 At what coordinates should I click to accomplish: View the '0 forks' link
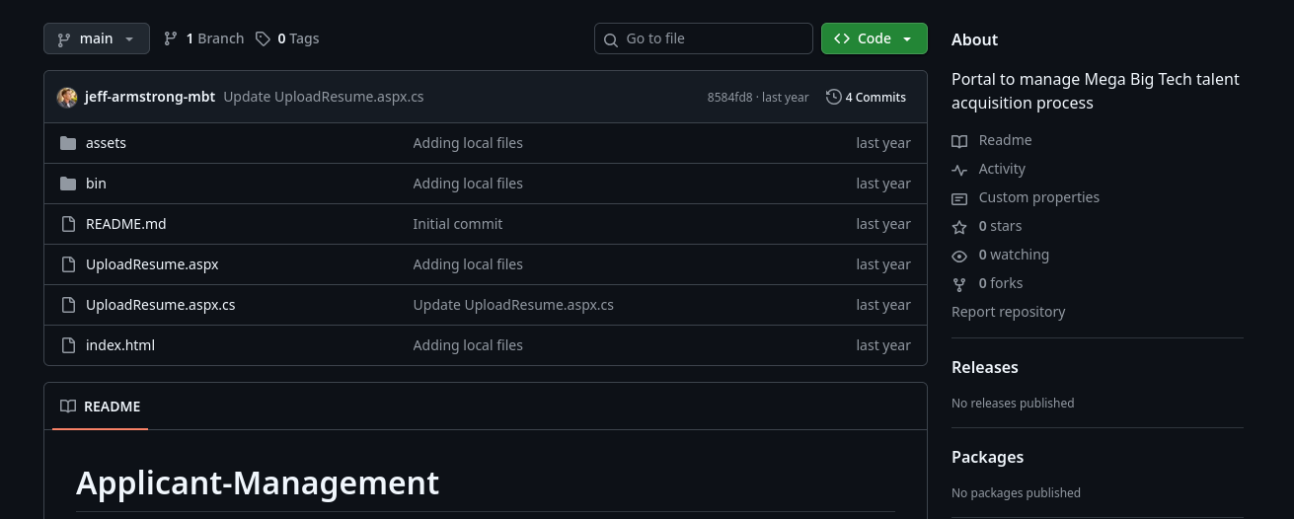click(1001, 283)
